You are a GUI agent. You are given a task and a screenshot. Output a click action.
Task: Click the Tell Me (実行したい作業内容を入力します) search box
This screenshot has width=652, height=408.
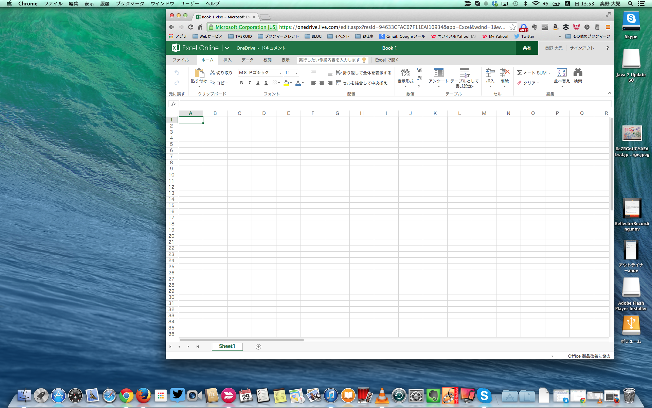[332, 60]
